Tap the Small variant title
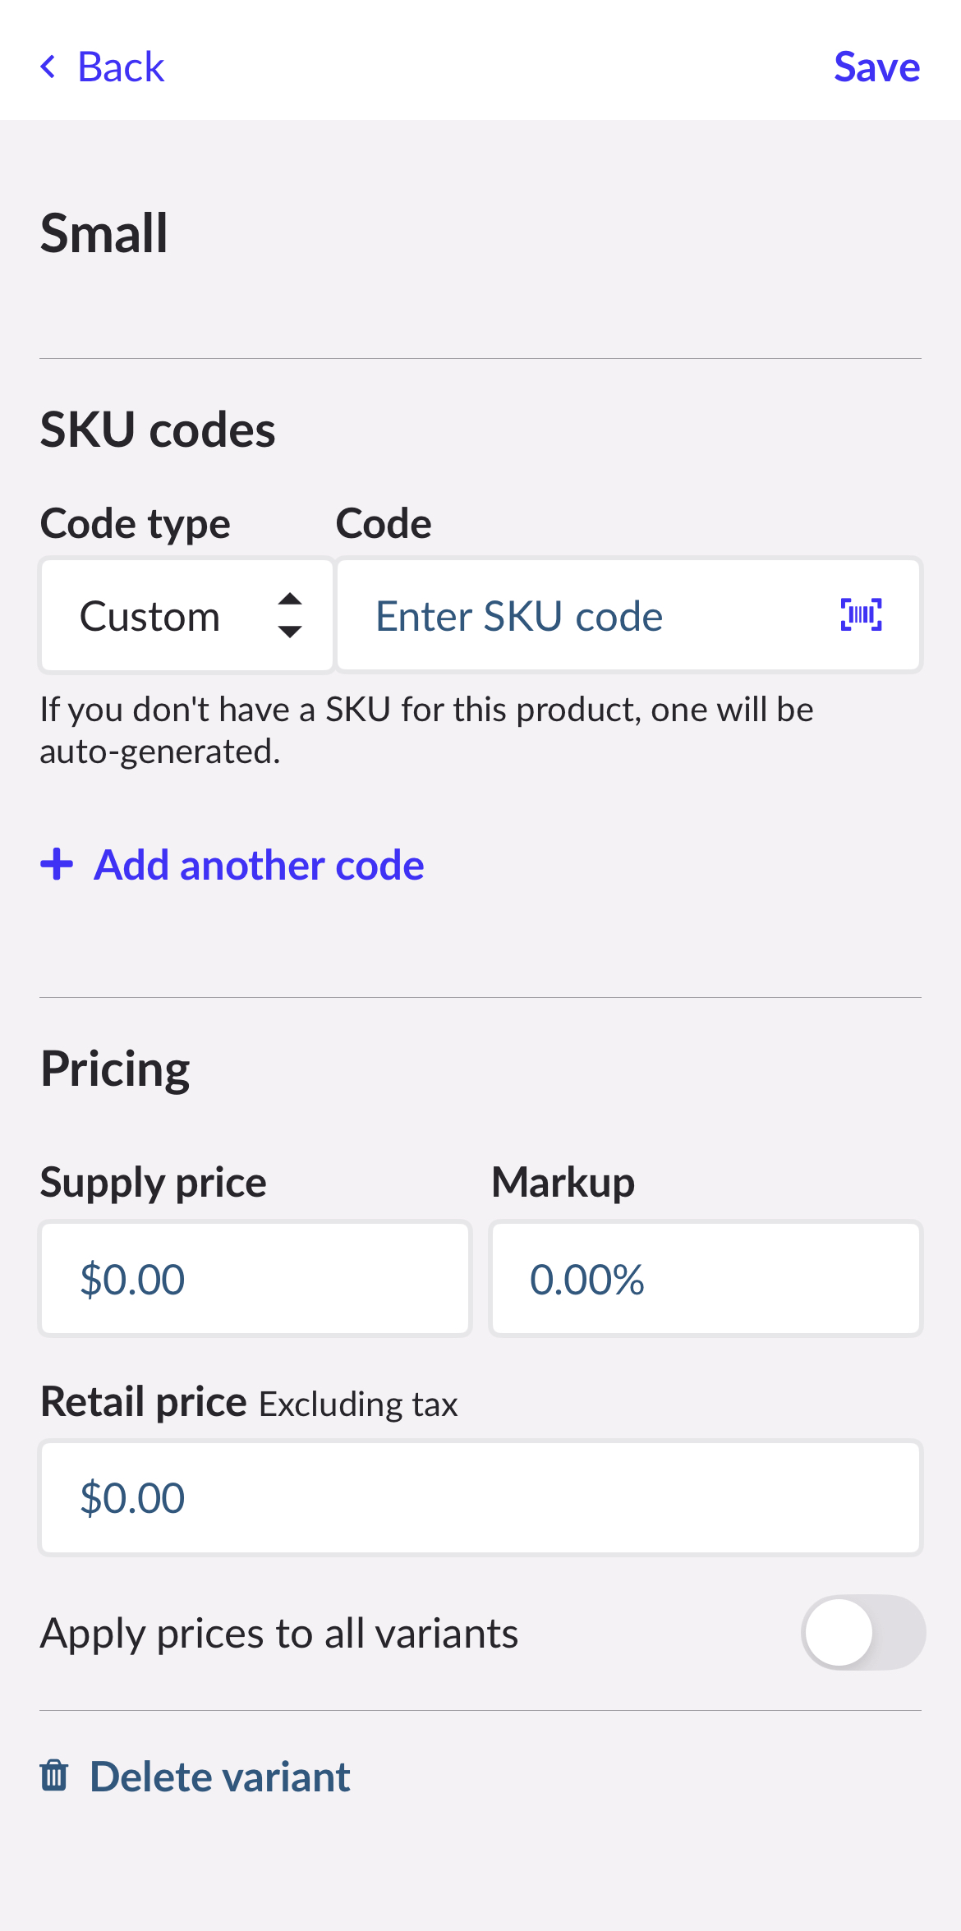This screenshot has height=1931, width=961. [x=104, y=234]
